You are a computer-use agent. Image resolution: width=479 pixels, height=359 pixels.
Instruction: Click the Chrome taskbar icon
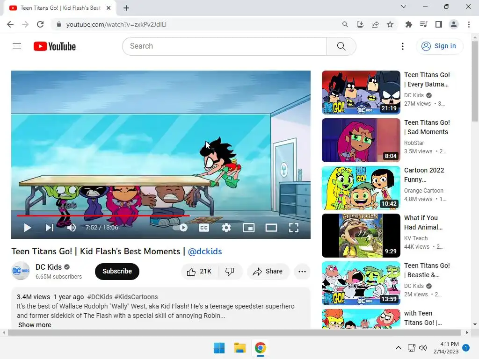(x=260, y=348)
